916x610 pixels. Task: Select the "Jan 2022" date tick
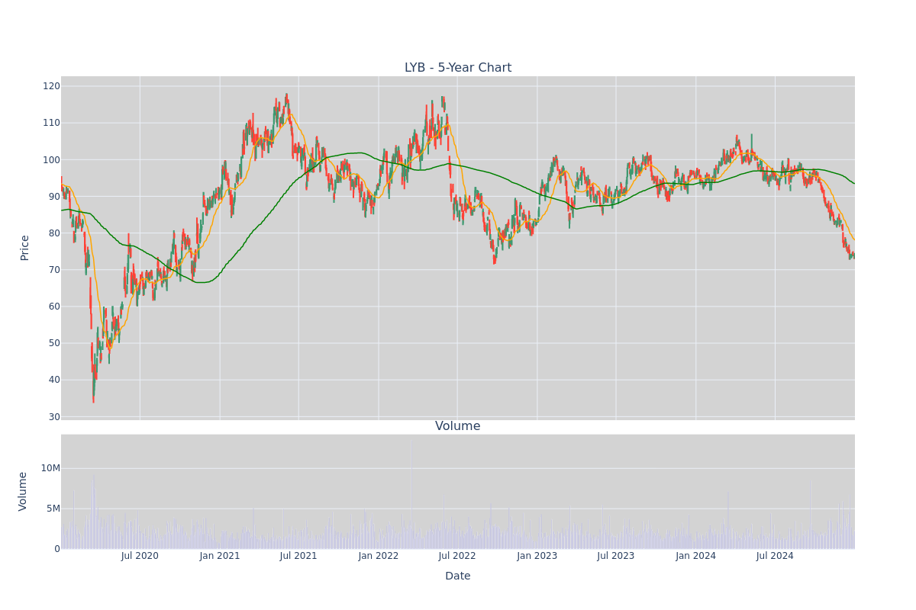[379, 556]
